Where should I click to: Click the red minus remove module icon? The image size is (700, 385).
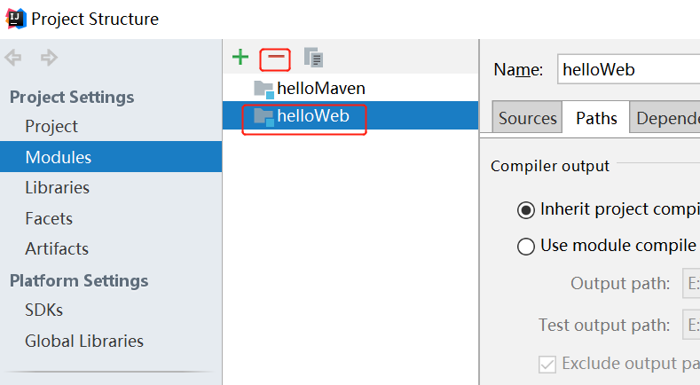(276, 58)
